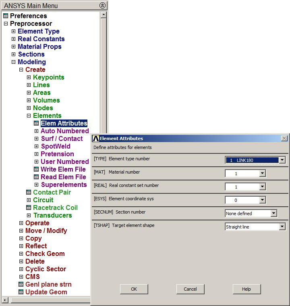
Task: Select the Auto Numbered menu item
Action: point(64,131)
